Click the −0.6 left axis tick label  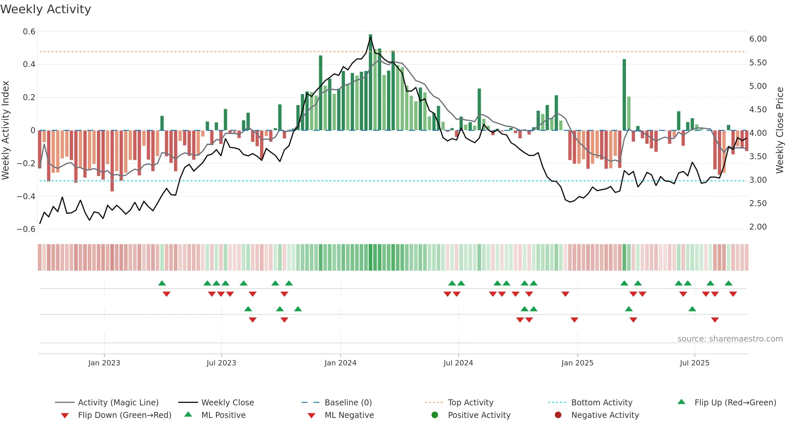coord(26,229)
